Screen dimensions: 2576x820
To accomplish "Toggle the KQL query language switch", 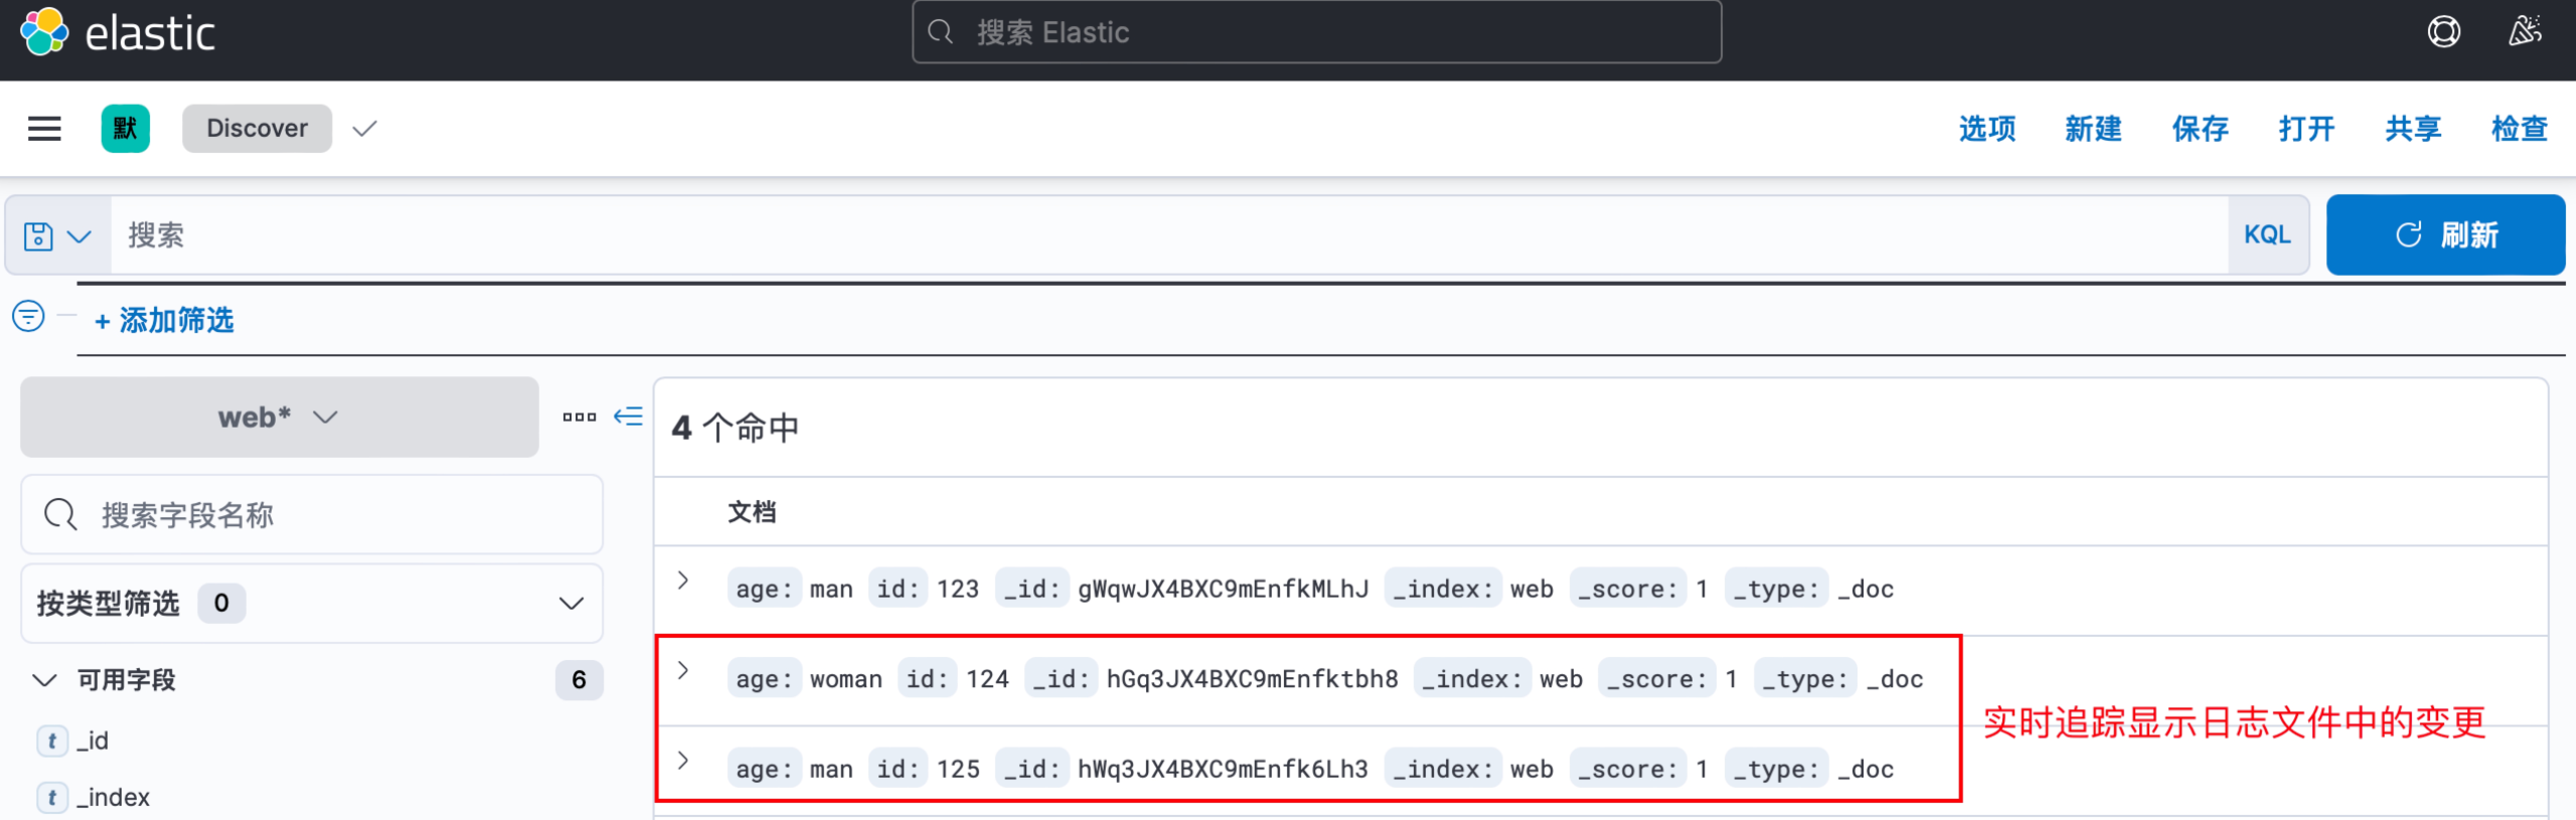I will pyautogui.click(x=2266, y=235).
